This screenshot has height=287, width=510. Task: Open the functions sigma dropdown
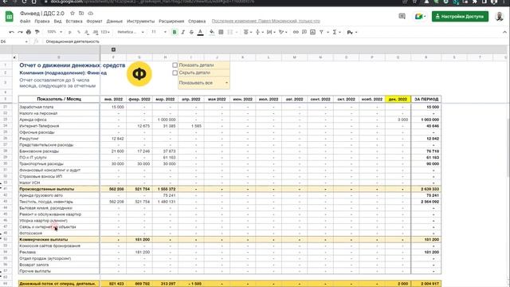point(336,32)
